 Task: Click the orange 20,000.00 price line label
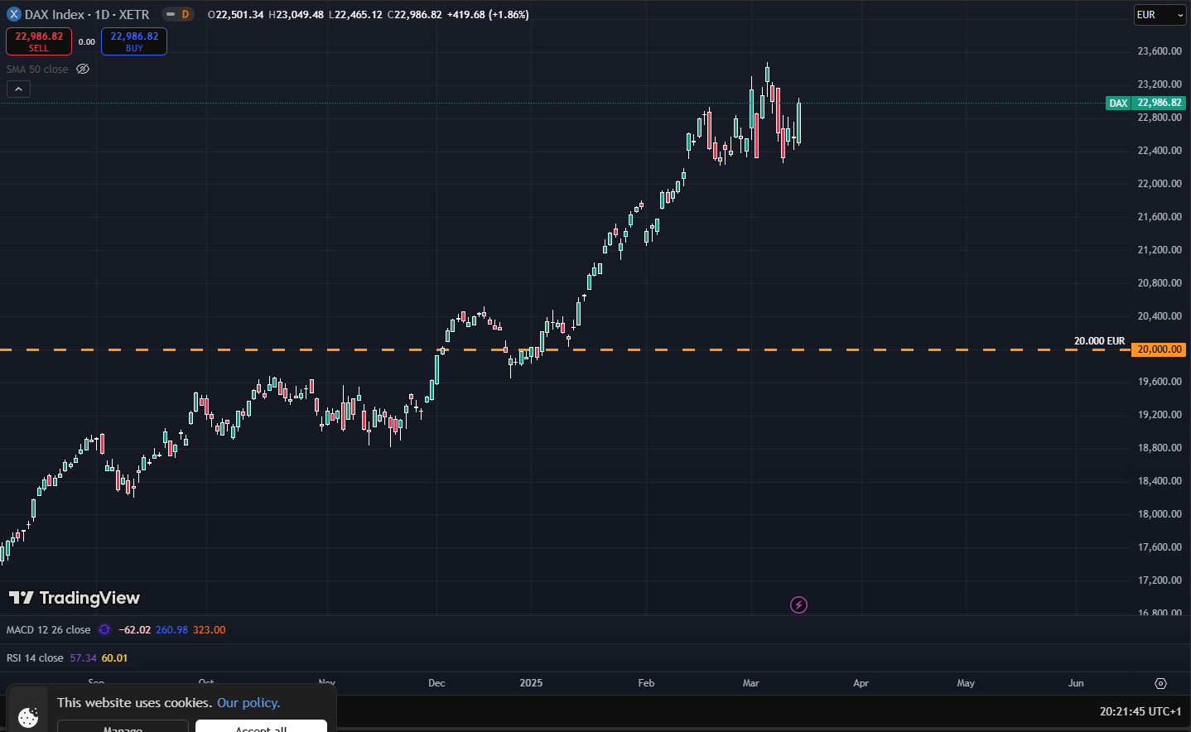coord(1160,349)
